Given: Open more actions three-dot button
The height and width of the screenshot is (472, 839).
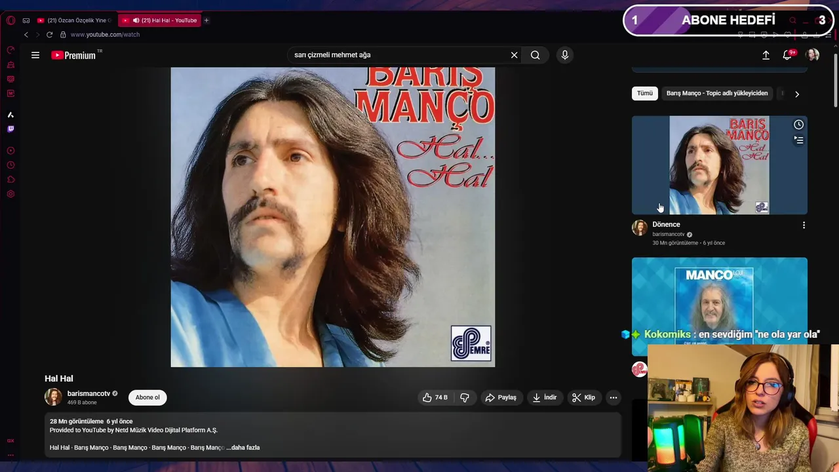Looking at the screenshot, I should point(614,397).
